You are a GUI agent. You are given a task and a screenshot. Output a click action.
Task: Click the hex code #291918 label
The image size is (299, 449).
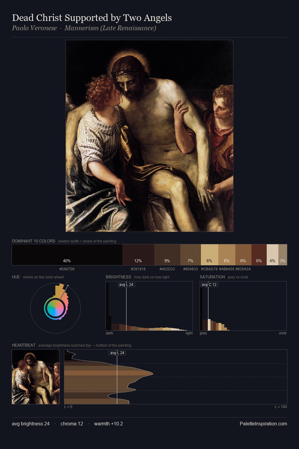138,269
